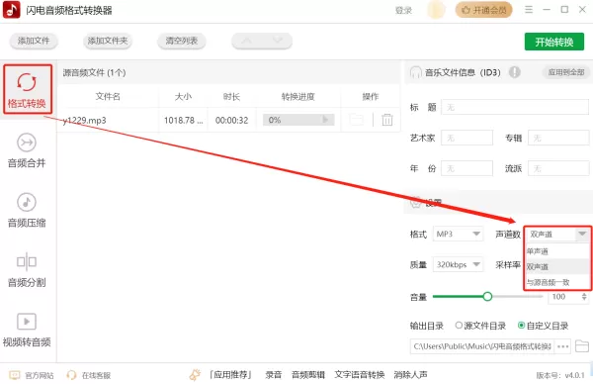The image size is (593, 384).
Task: Click the 清空列表 clear list button
Action: 182,41
